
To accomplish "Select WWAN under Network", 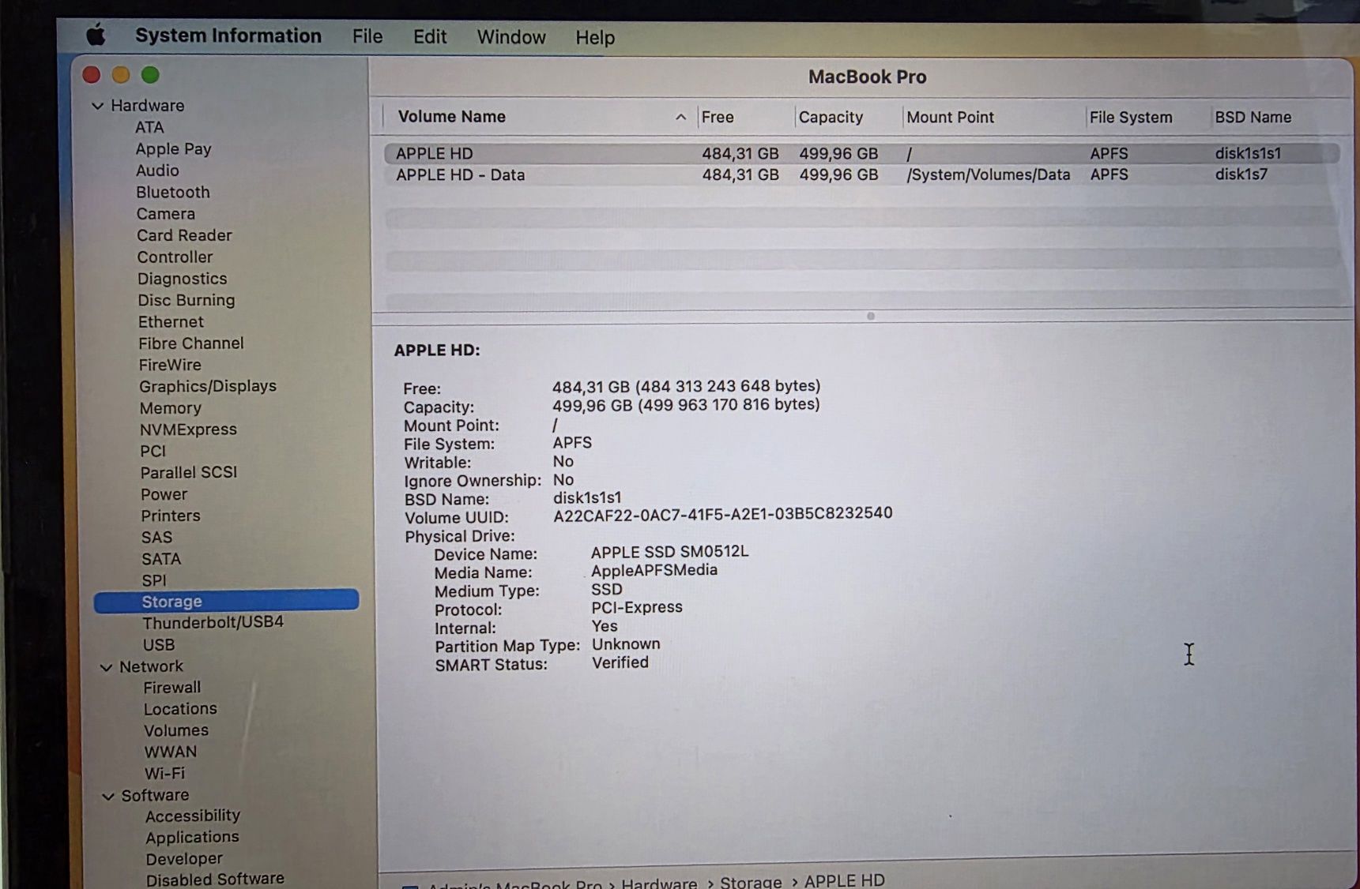I will pos(171,752).
